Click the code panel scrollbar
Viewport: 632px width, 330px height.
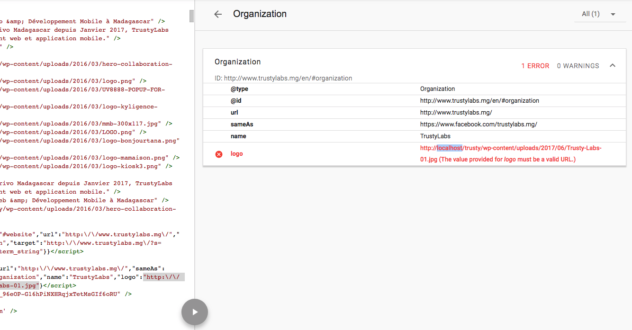[191, 16]
